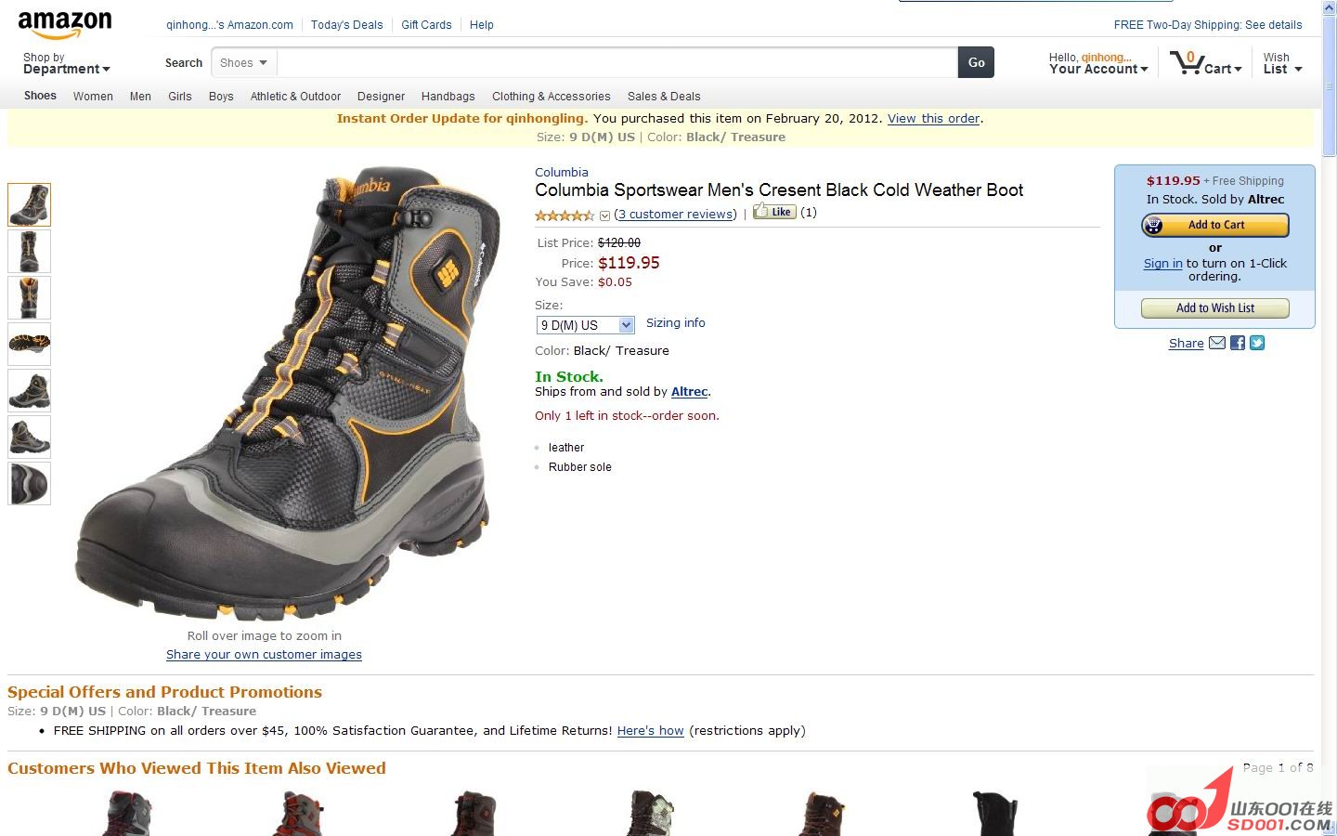
Task: Expand the rating breakdown arrow beside stars
Action: click(605, 216)
